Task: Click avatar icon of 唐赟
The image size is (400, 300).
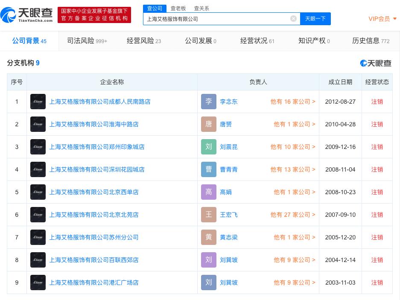Action: pyautogui.click(x=209, y=124)
